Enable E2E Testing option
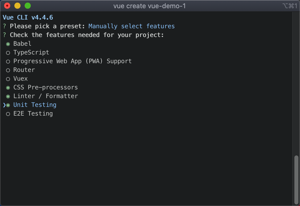The width and height of the screenshot is (300, 206). tap(8, 114)
